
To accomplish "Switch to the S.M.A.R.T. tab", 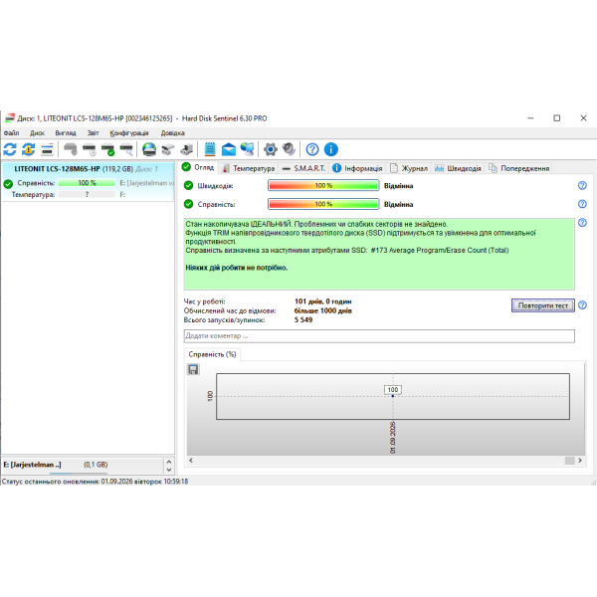I will 304,168.
